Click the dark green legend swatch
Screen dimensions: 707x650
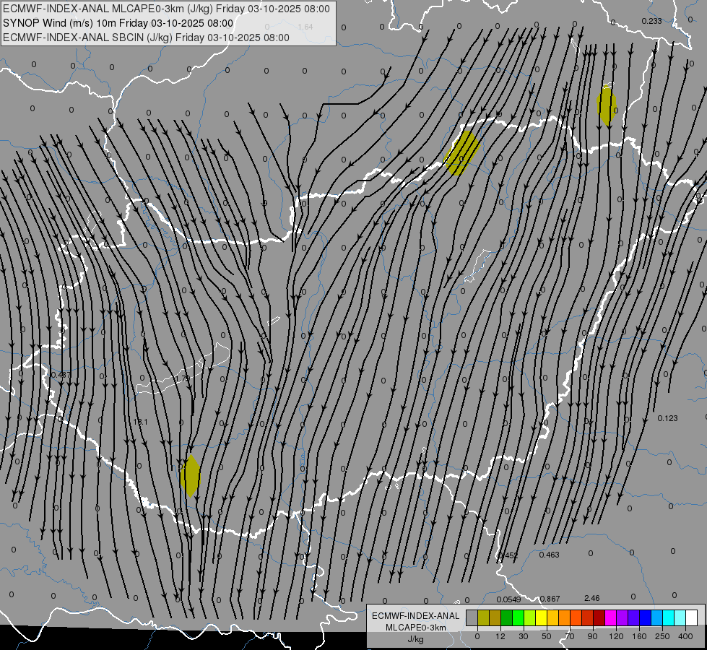[506, 618]
